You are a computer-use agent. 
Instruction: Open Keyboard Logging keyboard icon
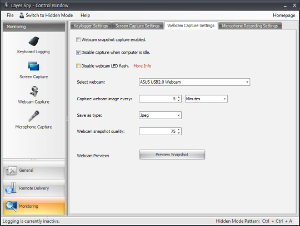pos(34,41)
